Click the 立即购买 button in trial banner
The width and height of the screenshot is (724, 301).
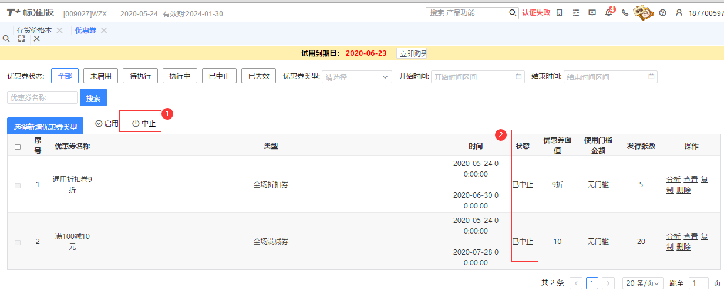[412, 53]
